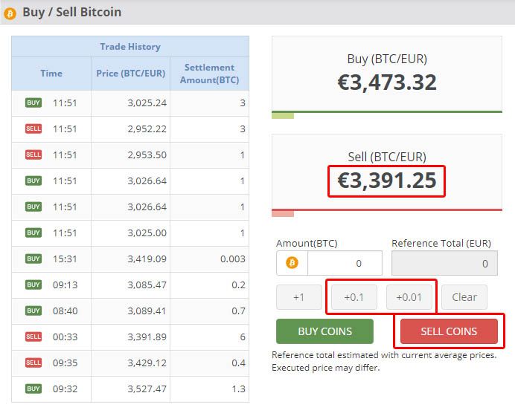Screen dimensions: 515x419
Task: Click the Buy price €3,473.32
Action: [x=387, y=82]
